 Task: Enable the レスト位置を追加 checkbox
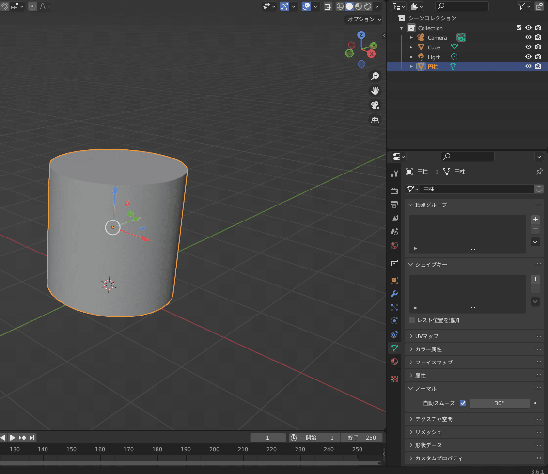412,320
